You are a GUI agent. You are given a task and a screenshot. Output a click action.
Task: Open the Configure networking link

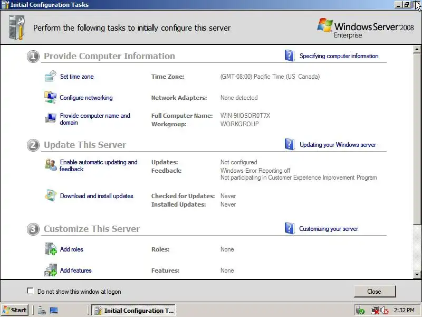[x=86, y=98]
